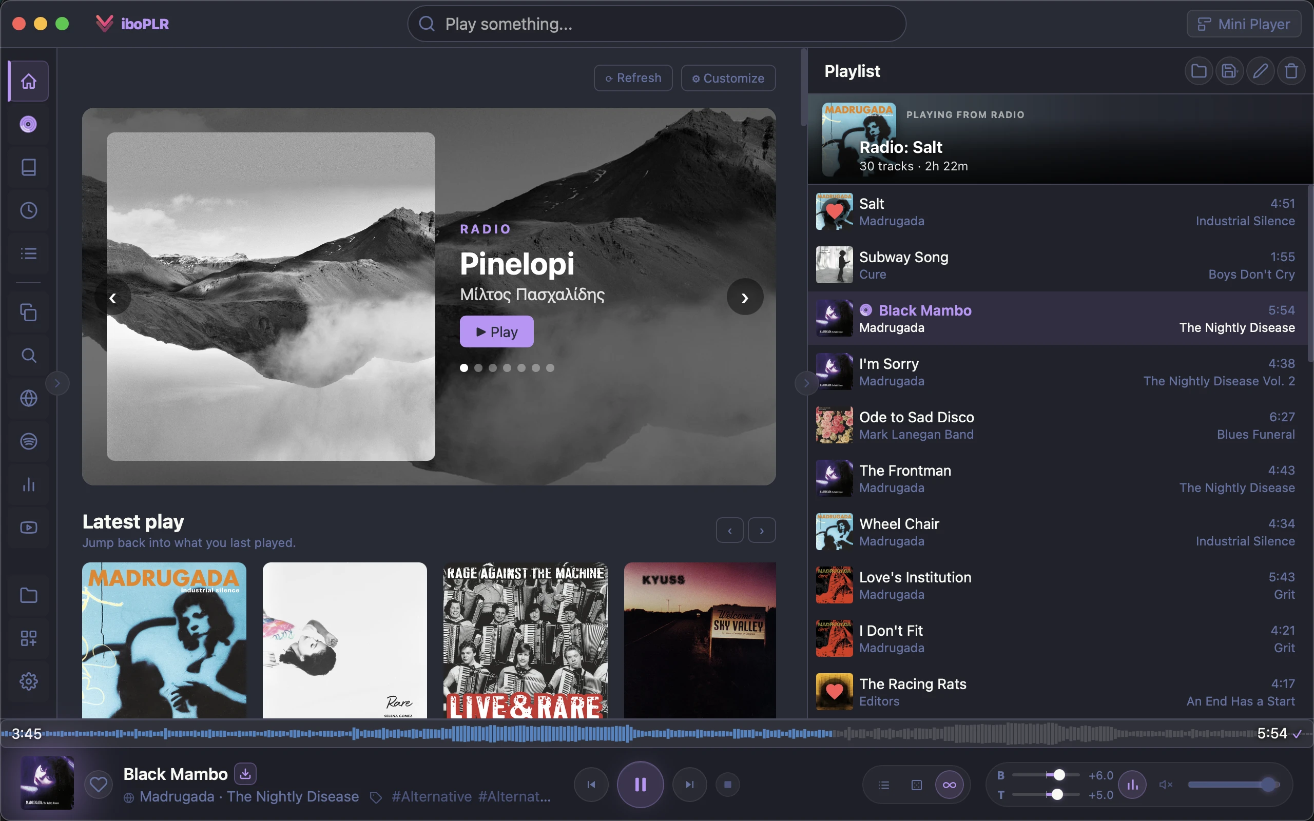
Task: Open the Mini Player
Action: click(x=1243, y=24)
